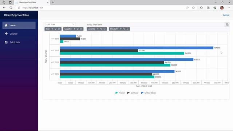Go to Home in the sidebar

(x=19, y=25)
